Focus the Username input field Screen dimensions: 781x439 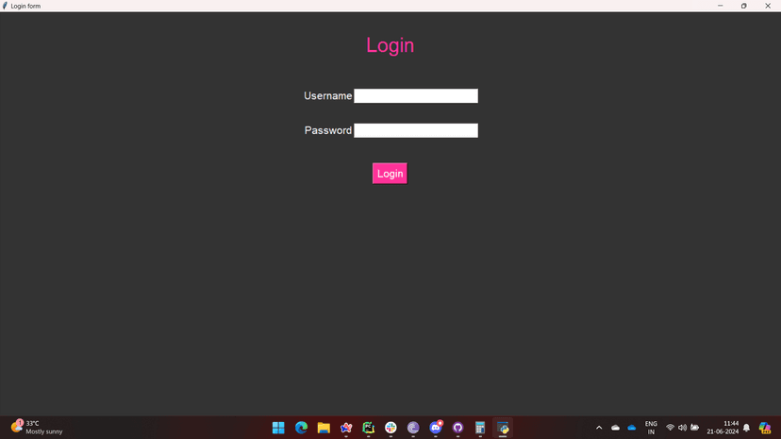point(416,95)
